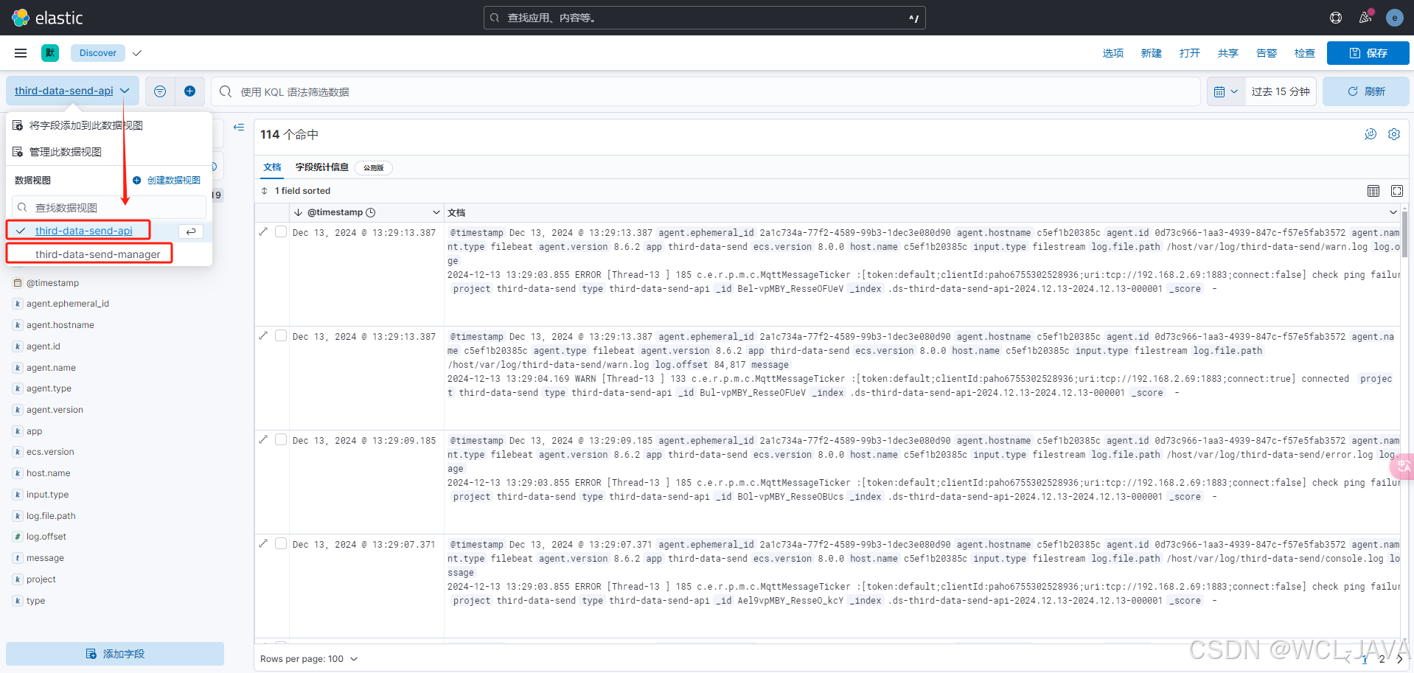Toggle the hamburger navigation menu

pos(21,53)
